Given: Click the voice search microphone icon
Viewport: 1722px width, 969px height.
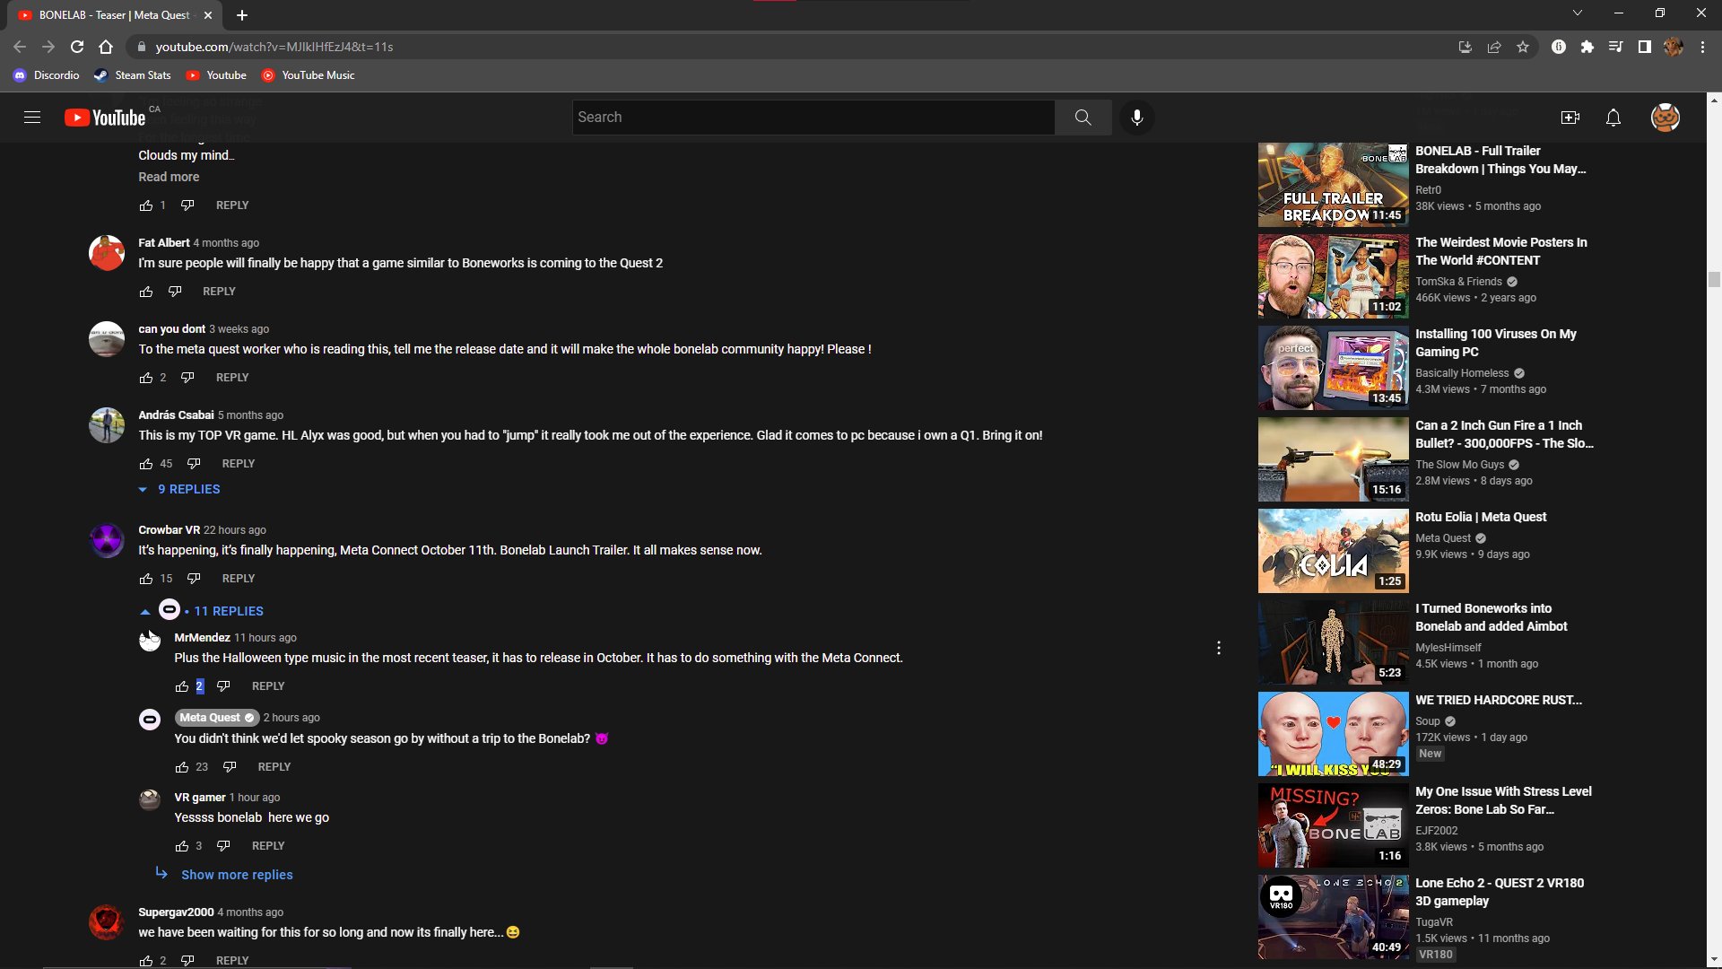Looking at the screenshot, I should [1136, 118].
